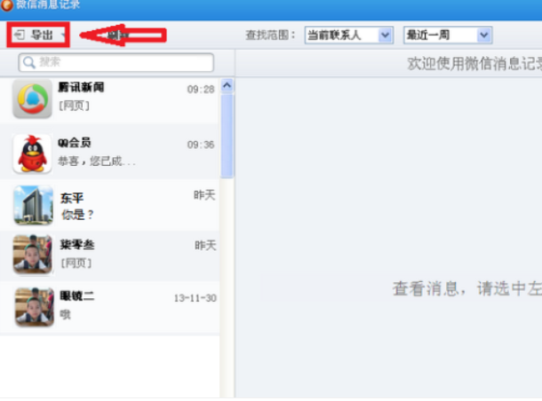Select the QQ会员 penguin avatar
This screenshot has height=401, width=542.
33,153
